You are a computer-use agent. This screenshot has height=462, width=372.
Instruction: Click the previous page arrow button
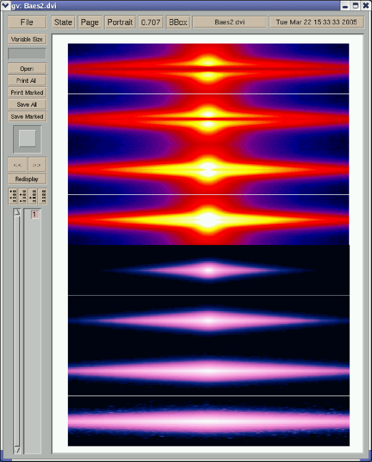[x=18, y=165]
